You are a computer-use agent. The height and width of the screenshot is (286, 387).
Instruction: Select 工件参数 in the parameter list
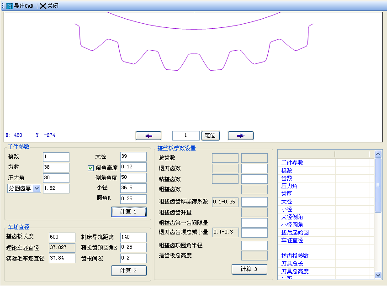point(292,163)
